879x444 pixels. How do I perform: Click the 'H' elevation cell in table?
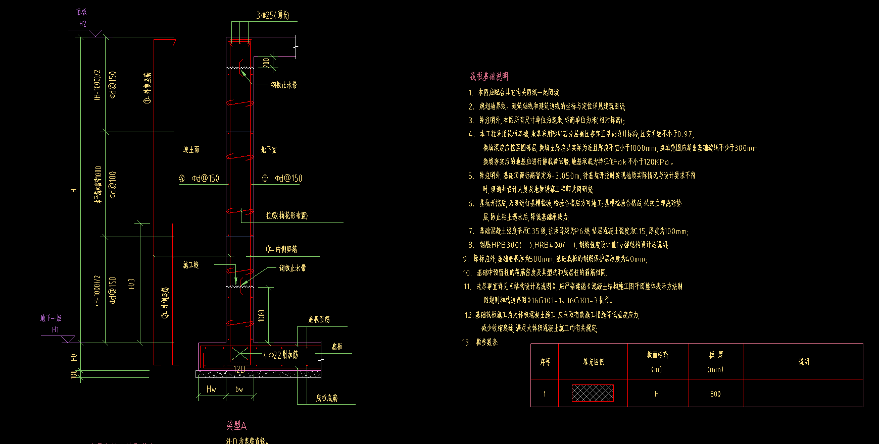pyautogui.click(x=657, y=394)
